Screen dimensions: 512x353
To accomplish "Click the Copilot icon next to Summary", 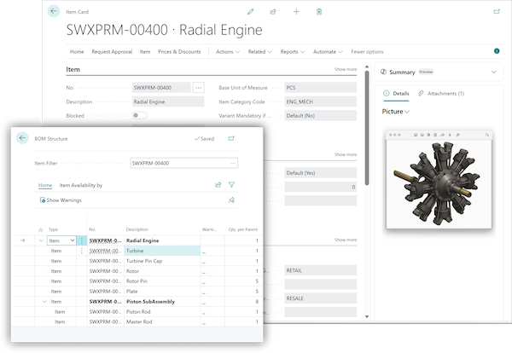I will (x=383, y=72).
